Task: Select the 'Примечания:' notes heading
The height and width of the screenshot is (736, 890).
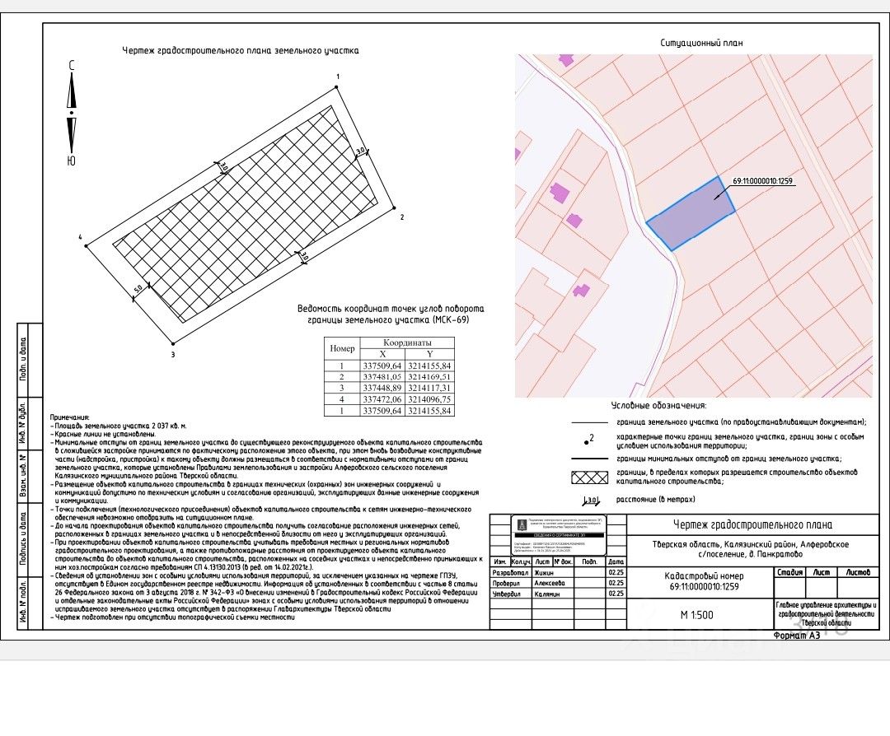Action: coord(69,417)
